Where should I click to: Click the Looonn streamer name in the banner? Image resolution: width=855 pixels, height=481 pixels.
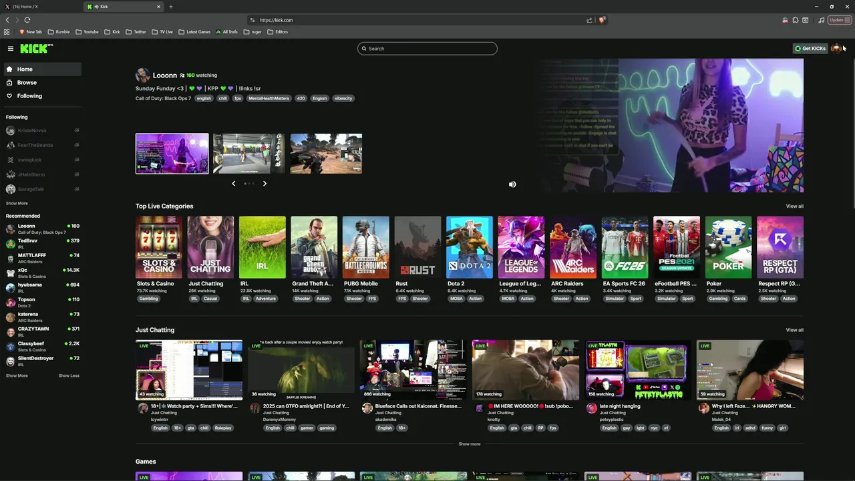click(165, 75)
